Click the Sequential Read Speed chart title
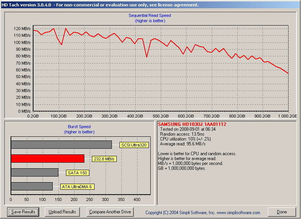Image resolution: width=301 pixels, height=219 pixels. [x=150, y=15]
